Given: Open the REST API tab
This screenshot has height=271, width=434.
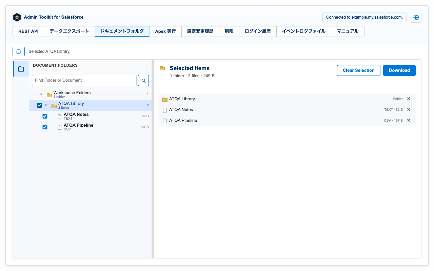Looking at the screenshot, I should coord(28,32).
